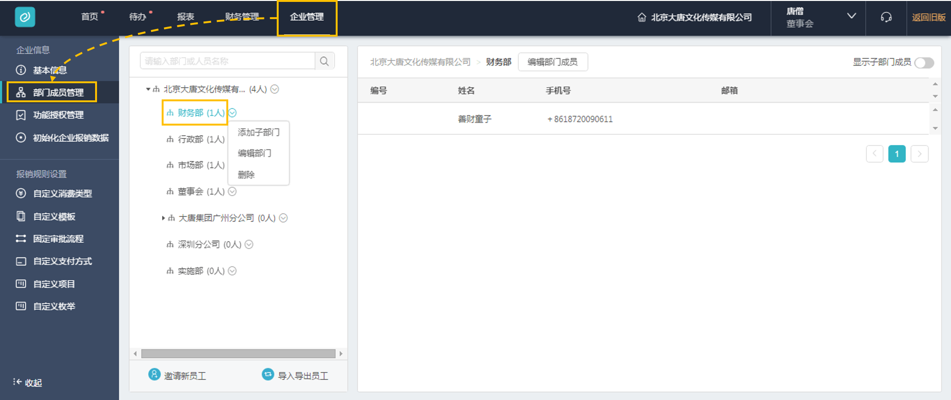Screen dimensions: 951x400
Task: Open user account dropdown arrow
Action: (x=852, y=16)
